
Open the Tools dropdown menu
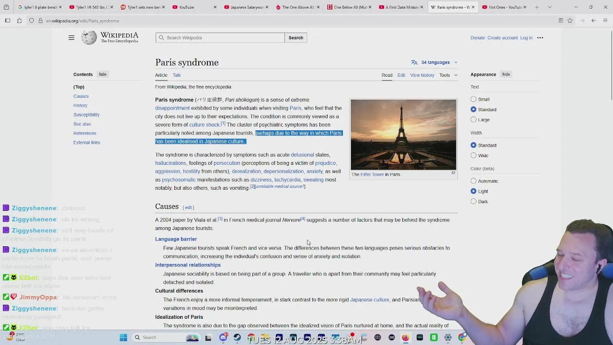tap(449, 75)
